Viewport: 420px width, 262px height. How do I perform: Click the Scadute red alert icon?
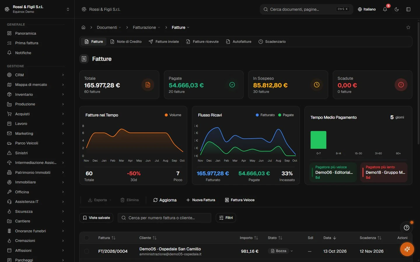pyautogui.click(x=401, y=85)
